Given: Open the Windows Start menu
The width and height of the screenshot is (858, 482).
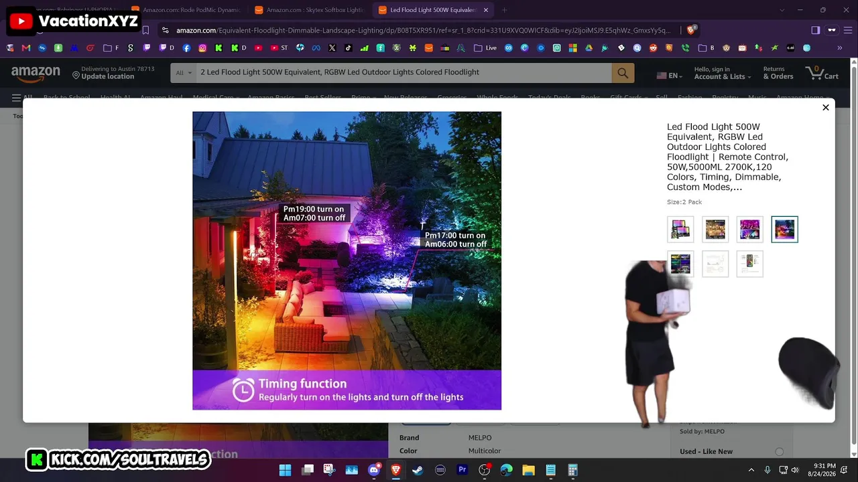Looking at the screenshot, I should point(285,470).
